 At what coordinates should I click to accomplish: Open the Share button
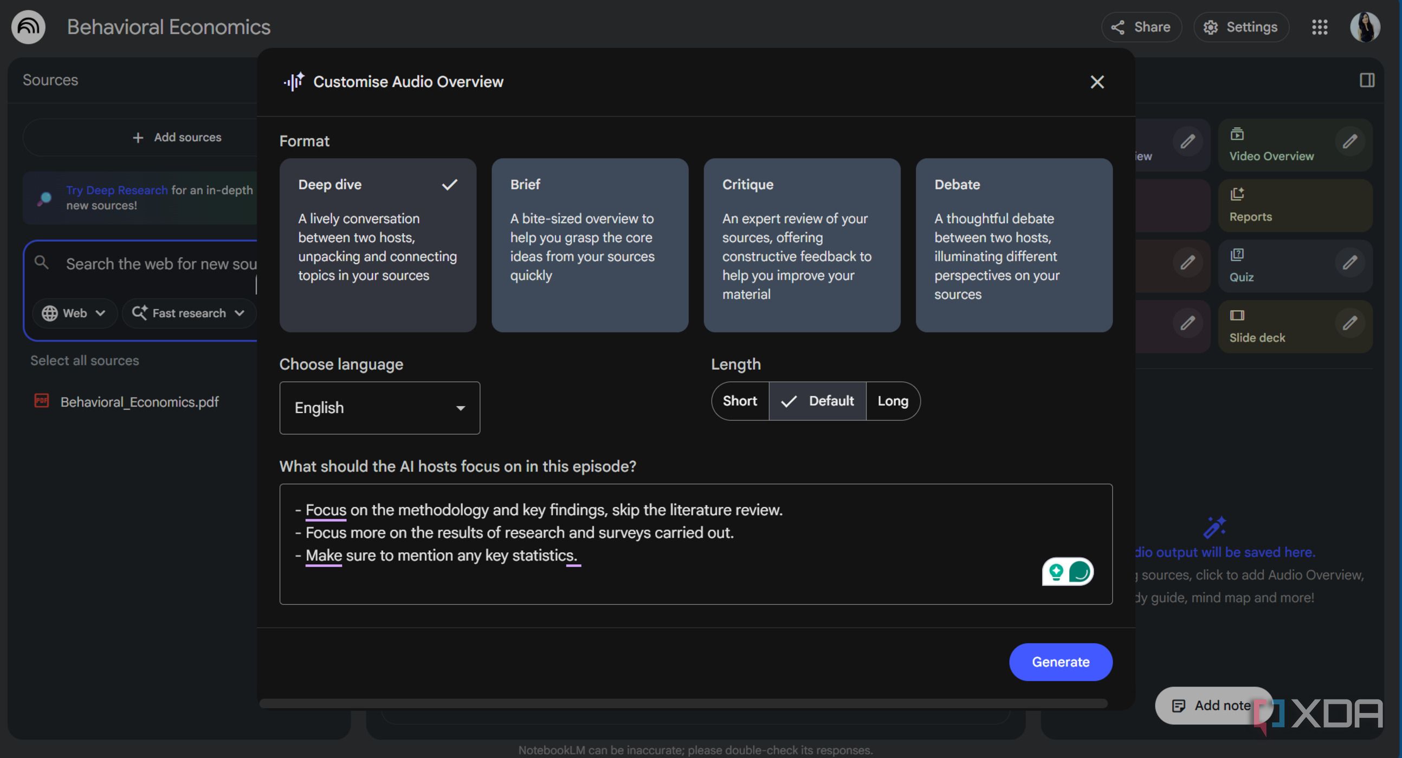coord(1141,27)
